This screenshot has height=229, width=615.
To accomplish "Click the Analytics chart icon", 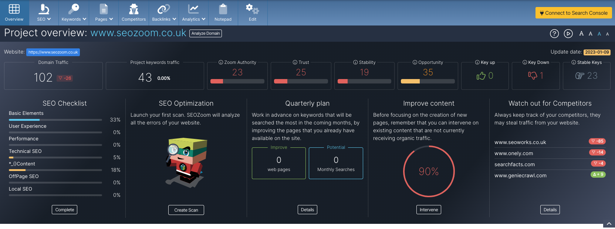I will [x=193, y=9].
